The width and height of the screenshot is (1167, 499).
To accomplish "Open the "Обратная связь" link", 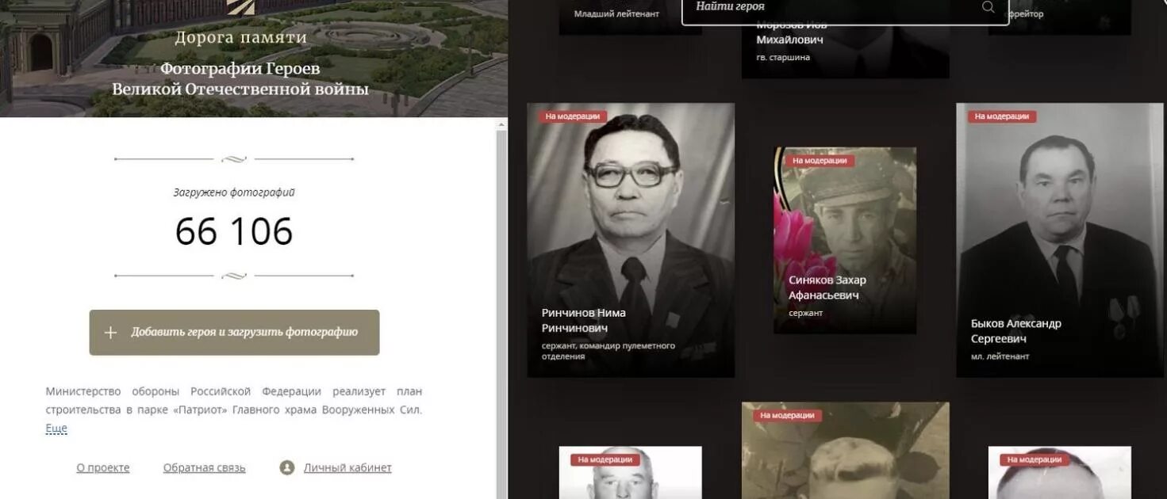I will pos(204,468).
